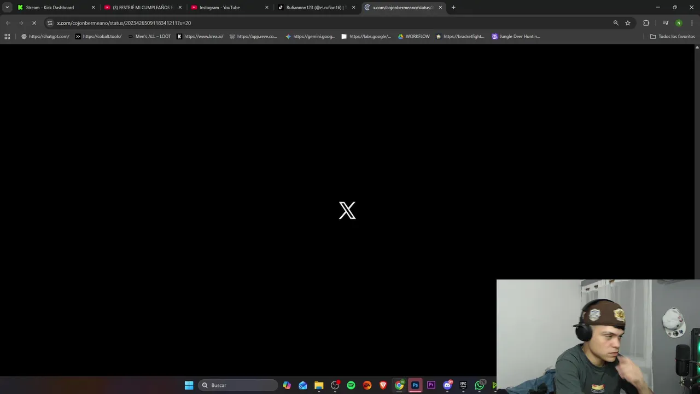Image resolution: width=700 pixels, height=394 pixels.
Task: Switch to Rufiannnn123 TikTok tab
Action: (x=316, y=8)
